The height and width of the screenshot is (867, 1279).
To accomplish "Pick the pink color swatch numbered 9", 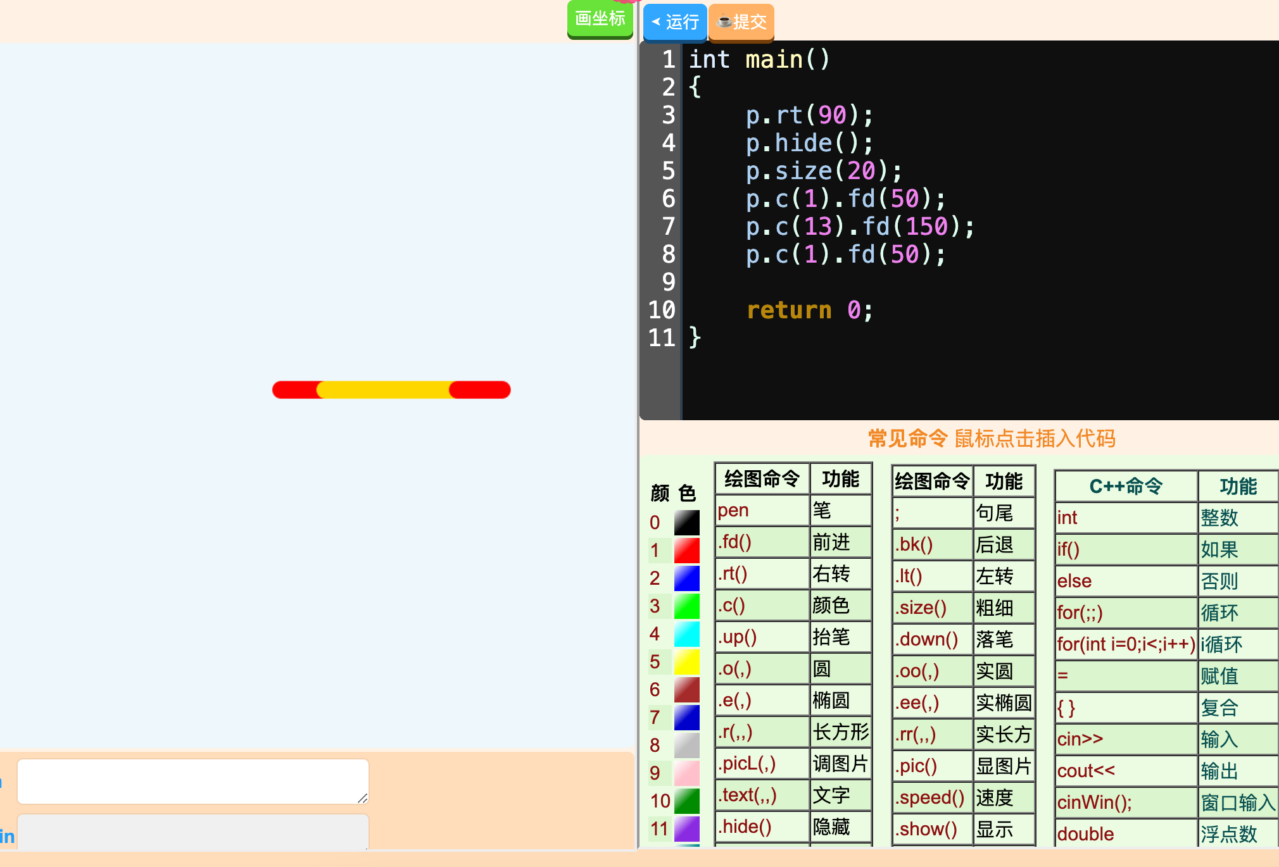I will coord(686,773).
